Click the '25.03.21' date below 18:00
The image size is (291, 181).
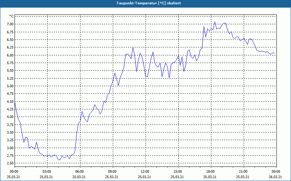point(210,177)
